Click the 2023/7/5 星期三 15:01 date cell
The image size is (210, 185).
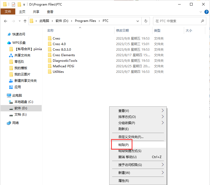[x=133, y=44]
